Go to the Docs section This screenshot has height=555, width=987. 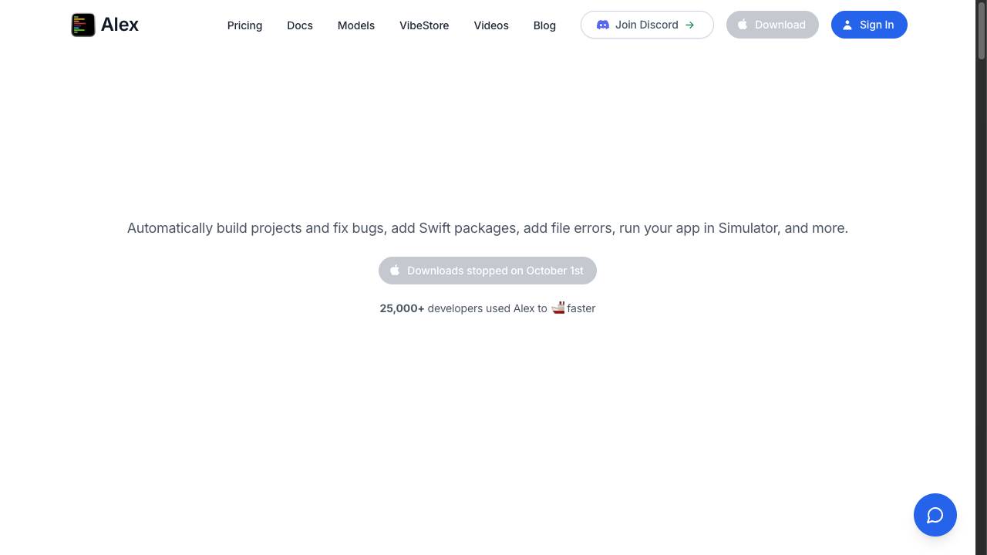[x=300, y=25]
